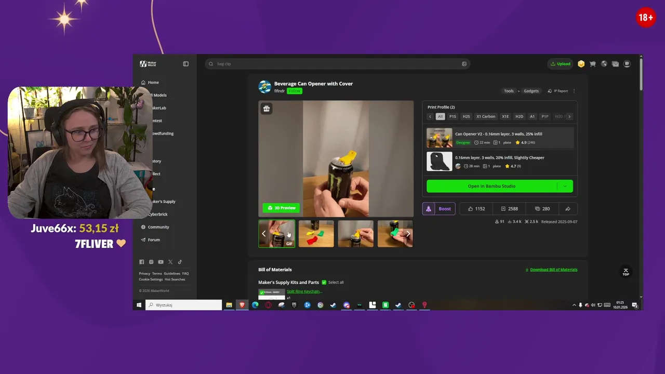Viewport: 665px width, 374px height.
Task: Toggle the Select all checkbox
Action: pyautogui.click(x=324, y=283)
